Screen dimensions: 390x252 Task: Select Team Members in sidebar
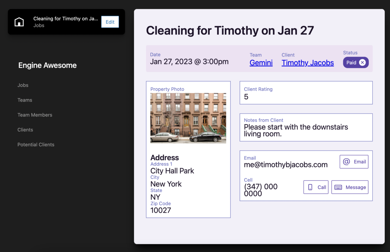[x=35, y=115]
